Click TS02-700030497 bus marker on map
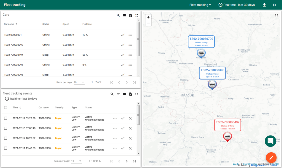The width and height of the screenshot is (282, 168). coord(227,136)
